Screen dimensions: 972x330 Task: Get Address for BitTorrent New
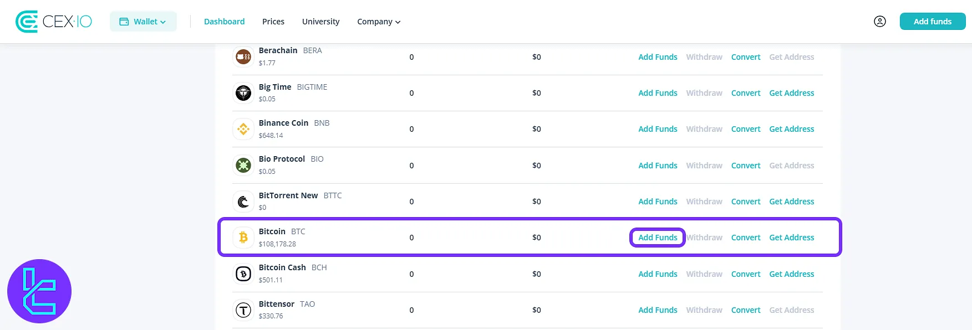pyautogui.click(x=792, y=202)
